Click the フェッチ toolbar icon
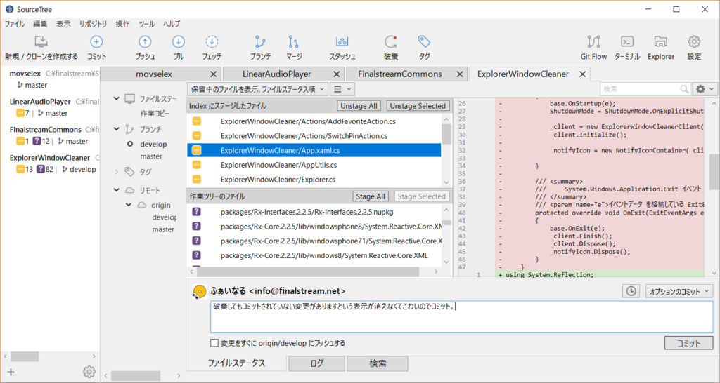Screen dimensions: 720x383 click(212, 42)
